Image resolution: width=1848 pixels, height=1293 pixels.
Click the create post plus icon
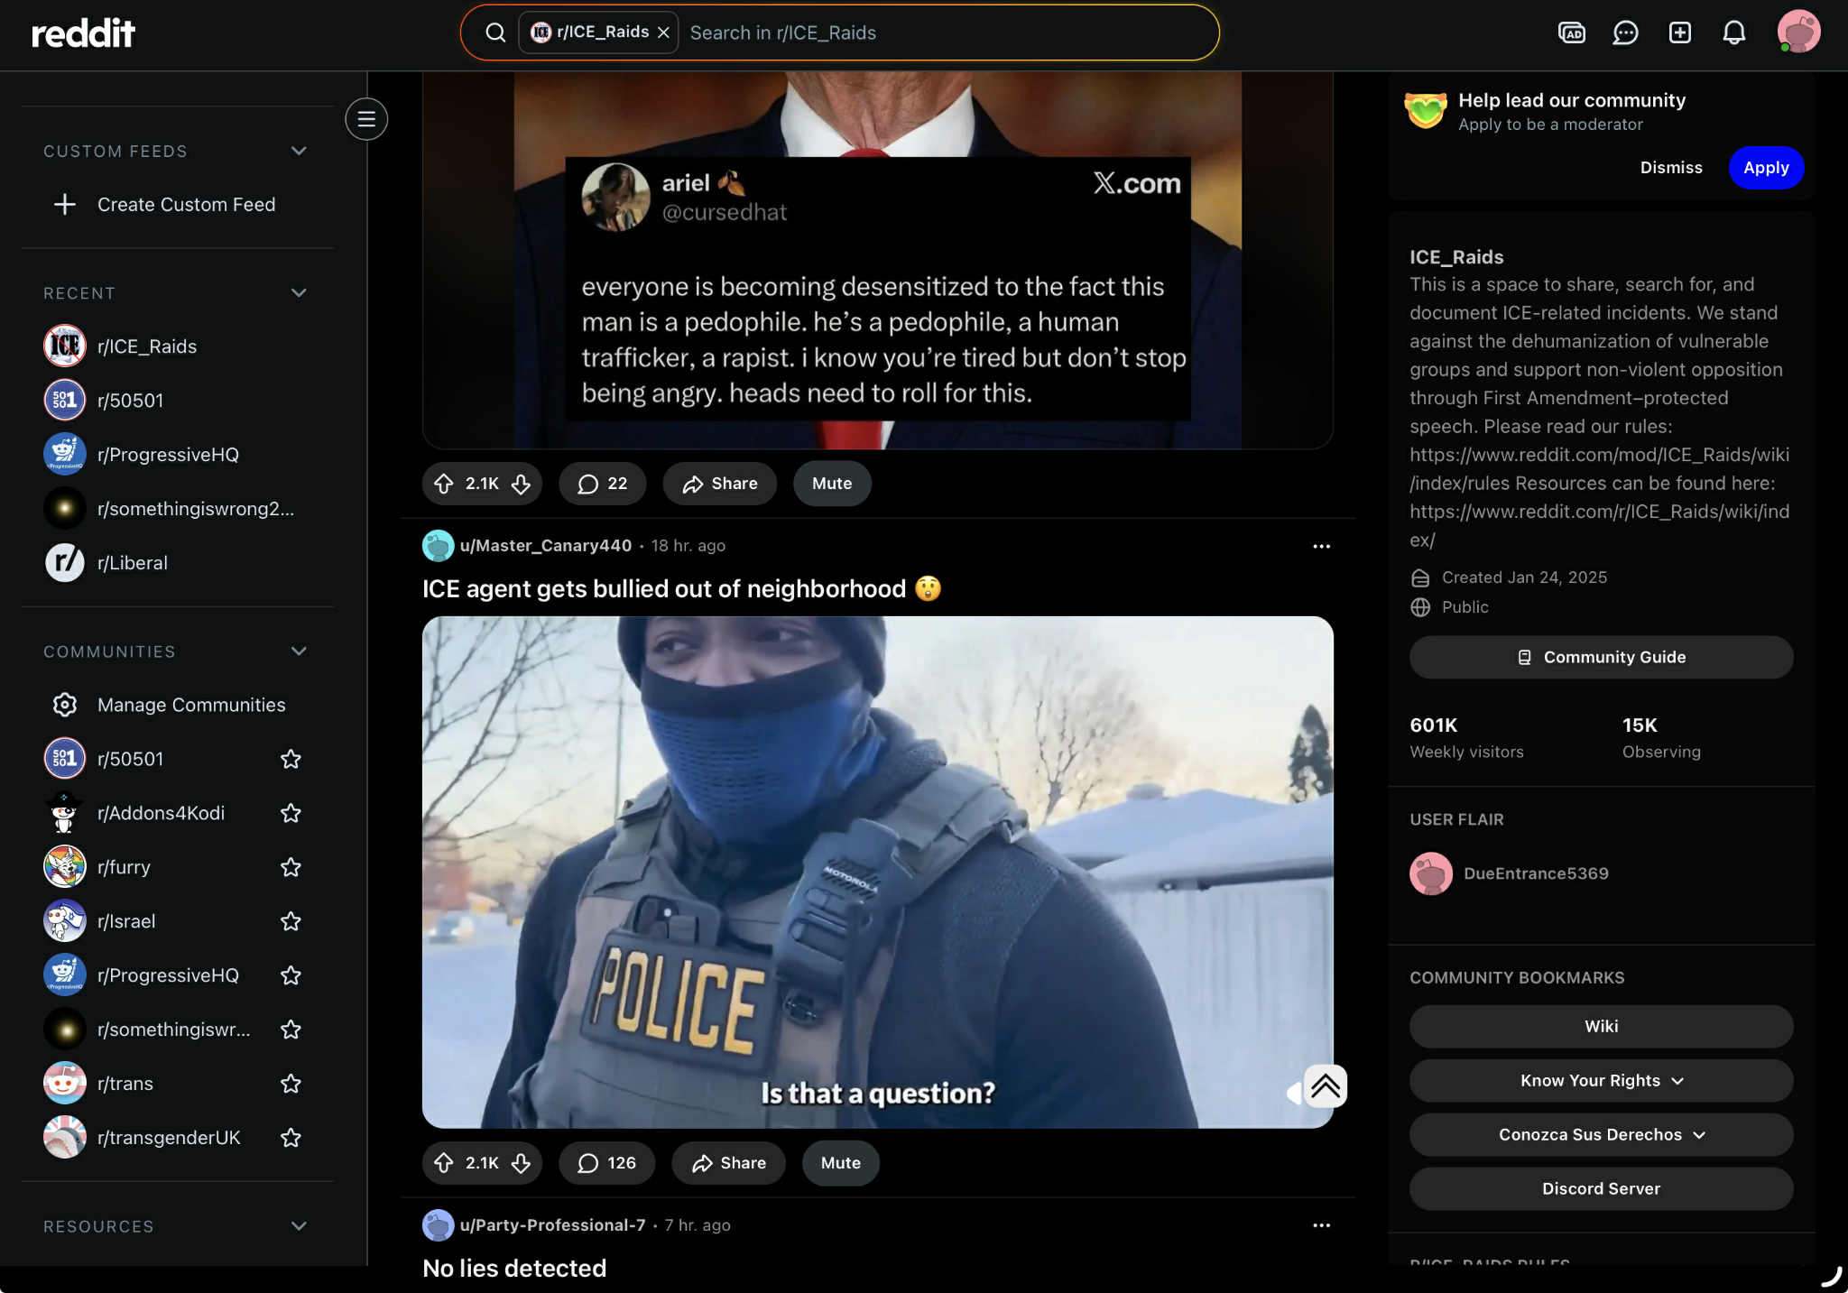click(x=1679, y=33)
